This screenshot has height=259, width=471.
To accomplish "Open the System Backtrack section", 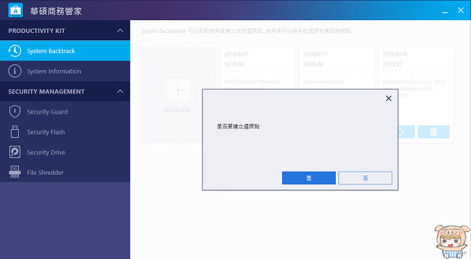I will [x=65, y=50].
